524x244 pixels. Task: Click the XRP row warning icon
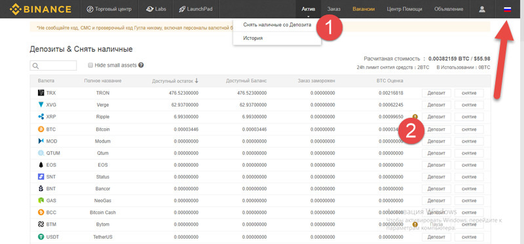coord(415,116)
